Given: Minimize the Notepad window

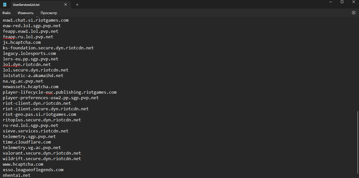Looking at the screenshot, I should (x=330, y=2).
